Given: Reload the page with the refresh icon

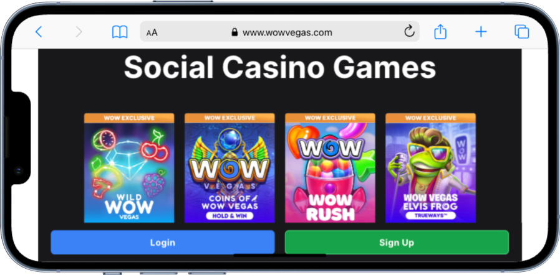Looking at the screenshot, I should pyautogui.click(x=409, y=32).
